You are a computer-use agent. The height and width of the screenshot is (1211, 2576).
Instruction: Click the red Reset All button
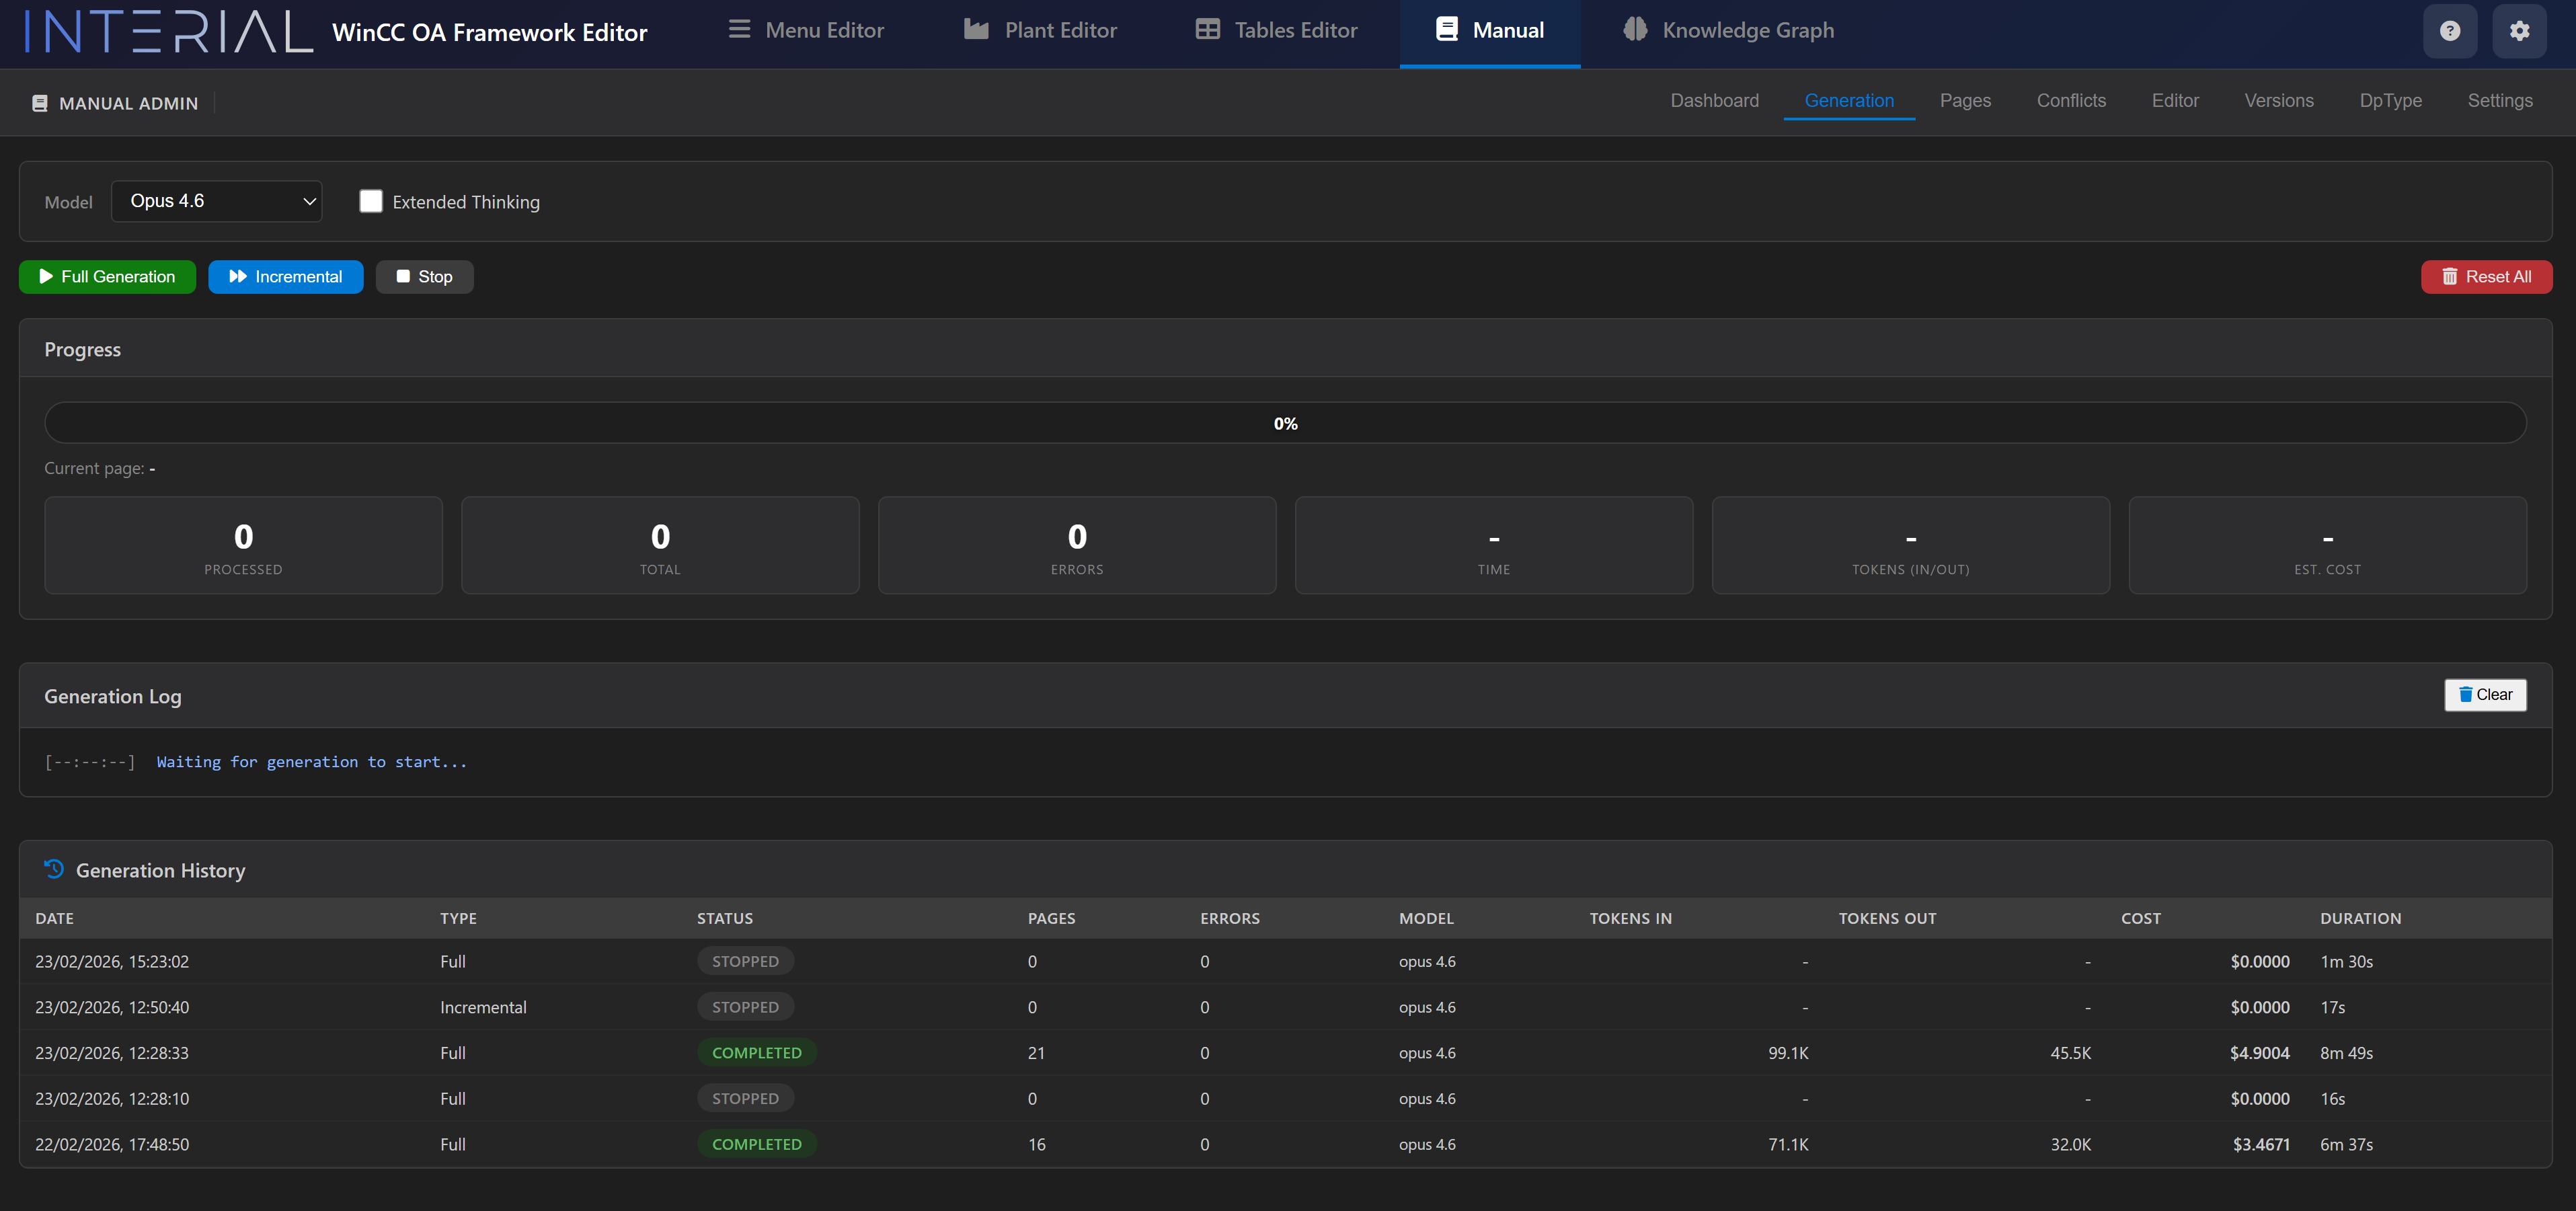(2486, 277)
